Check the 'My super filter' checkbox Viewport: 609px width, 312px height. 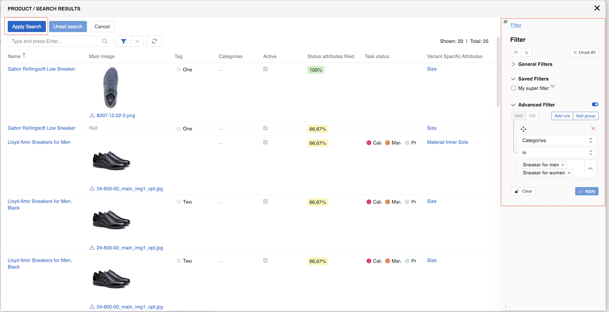(x=513, y=88)
